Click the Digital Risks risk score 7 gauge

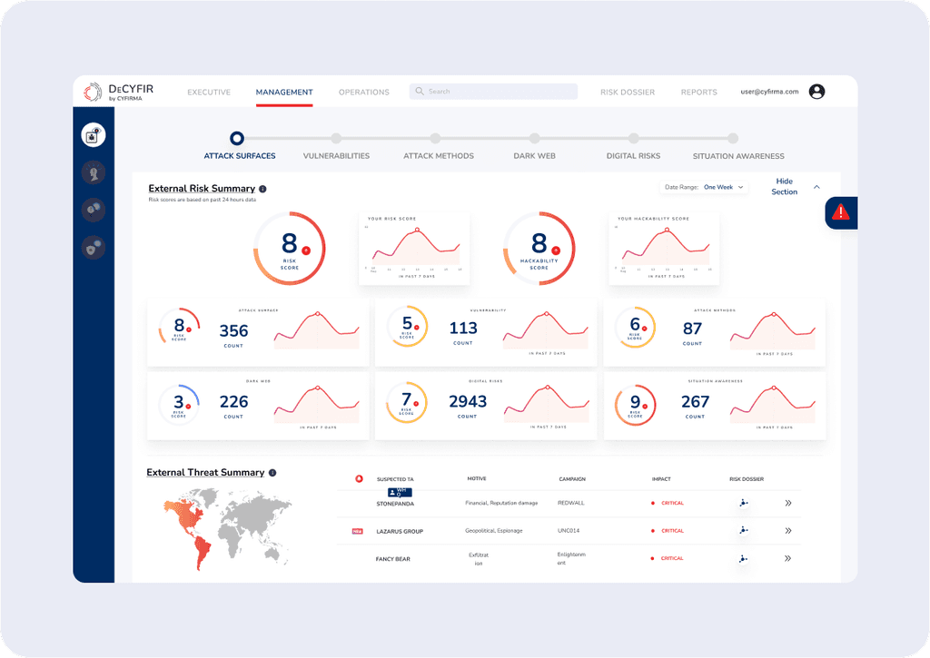point(406,402)
